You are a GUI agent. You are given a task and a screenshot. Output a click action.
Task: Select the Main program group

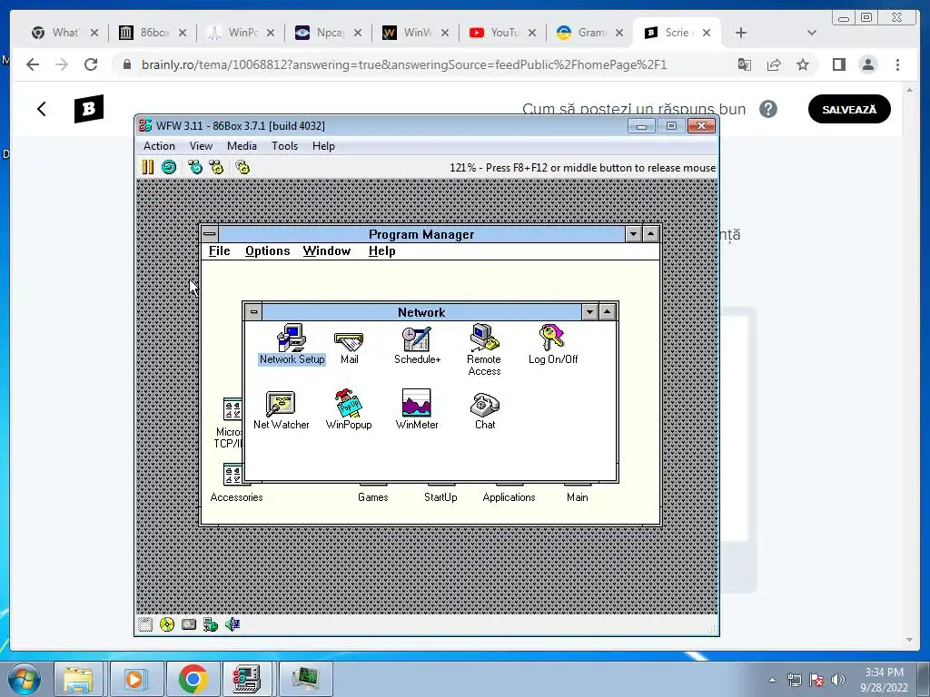point(577,496)
